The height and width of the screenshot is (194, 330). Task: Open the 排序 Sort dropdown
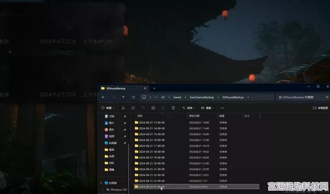pyautogui.click(x=189, y=108)
